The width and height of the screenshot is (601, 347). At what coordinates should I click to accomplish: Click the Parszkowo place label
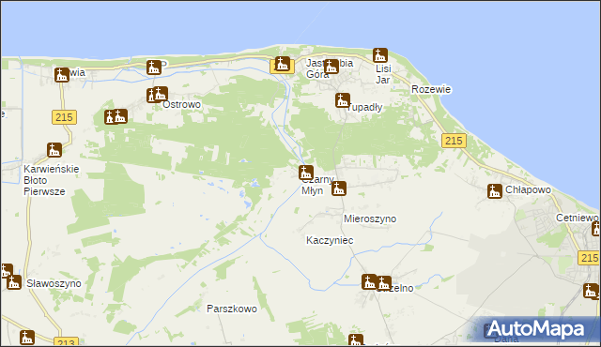pyautogui.click(x=232, y=309)
